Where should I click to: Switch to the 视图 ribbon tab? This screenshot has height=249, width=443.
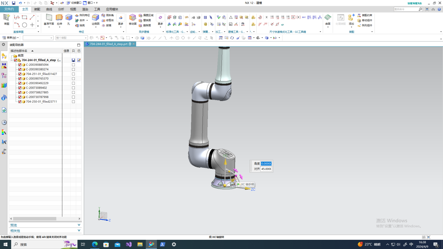tap(73, 9)
